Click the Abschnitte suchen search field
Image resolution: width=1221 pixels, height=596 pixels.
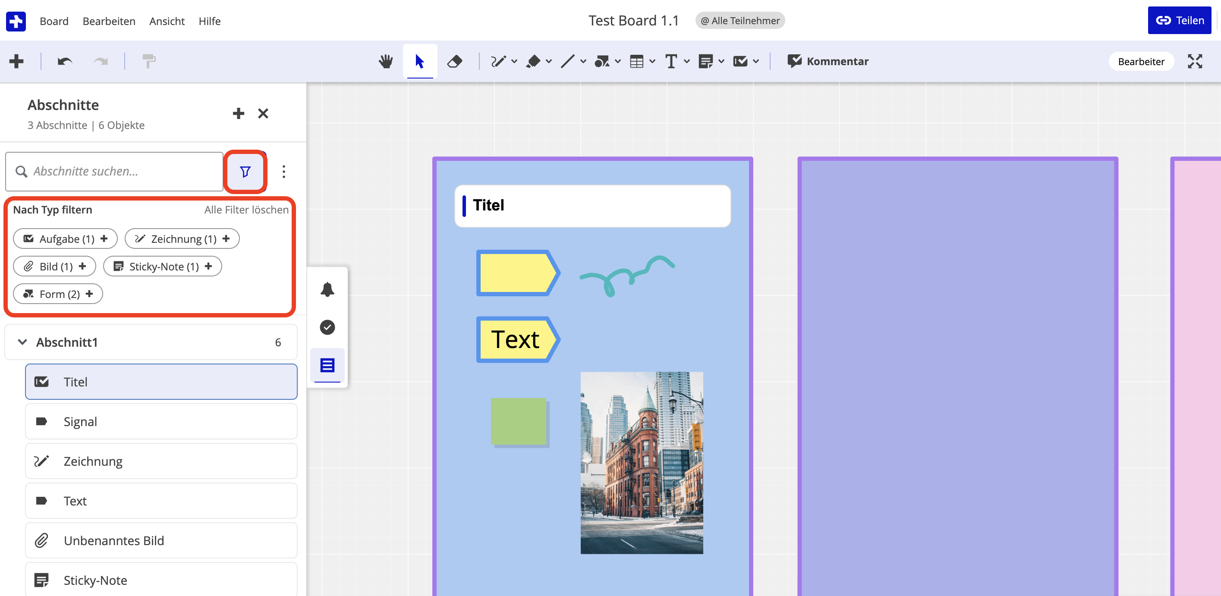(114, 172)
